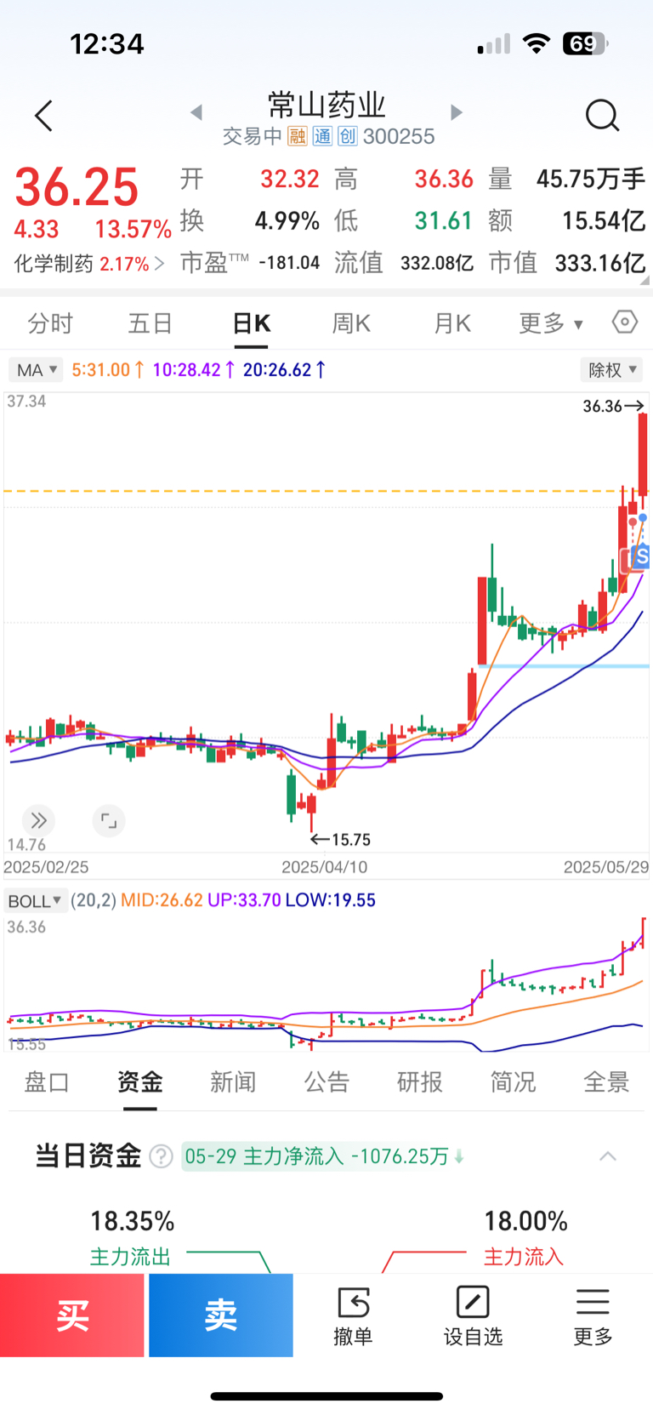Screen dimensions: 653x1415
Task: Open the 全景 tab
Action: [x=606, y=1082]
